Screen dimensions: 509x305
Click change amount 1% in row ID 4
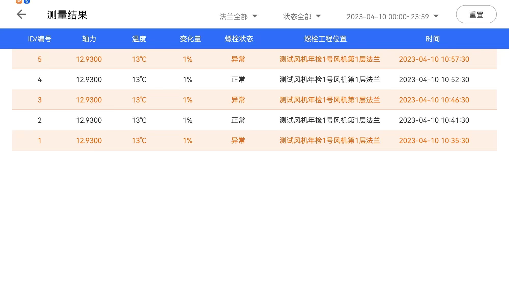tap(188, 80)
